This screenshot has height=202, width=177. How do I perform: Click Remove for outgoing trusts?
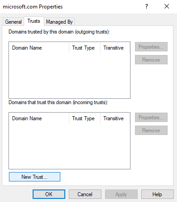tap(151, 60)
